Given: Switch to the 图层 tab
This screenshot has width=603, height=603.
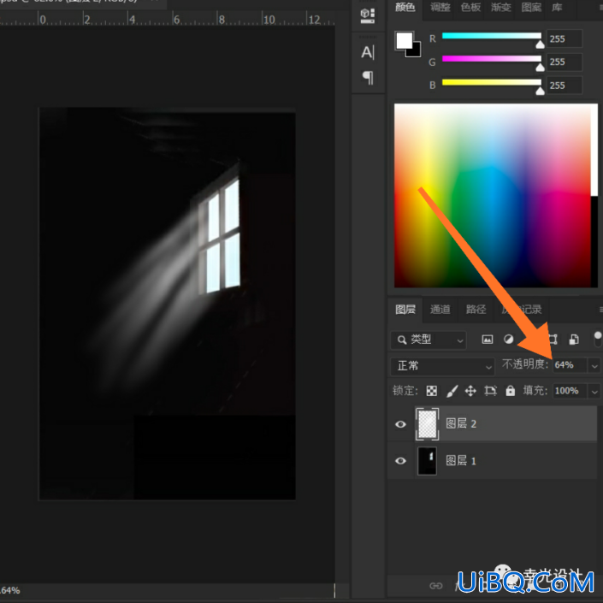Looking at the screenshot, I should (x=405, y=310).
